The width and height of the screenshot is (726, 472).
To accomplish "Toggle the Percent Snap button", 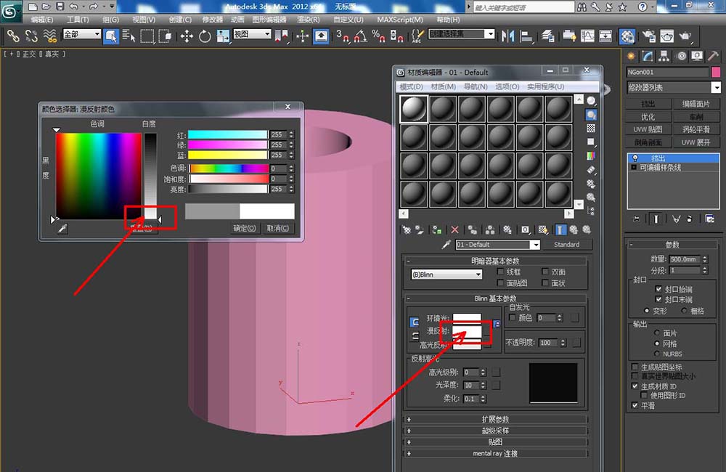I will coord(379,36).
